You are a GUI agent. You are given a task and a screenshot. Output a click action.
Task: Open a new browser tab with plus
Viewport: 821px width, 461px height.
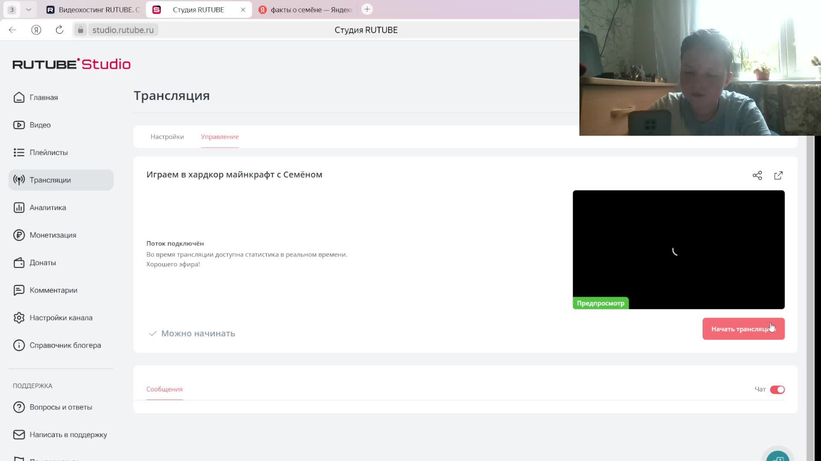point(367,9)
